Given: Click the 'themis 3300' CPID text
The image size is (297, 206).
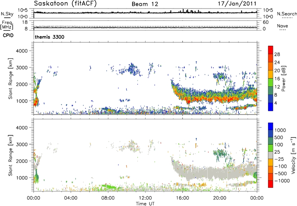Looking at the screenshot, I should click(50, 37).
